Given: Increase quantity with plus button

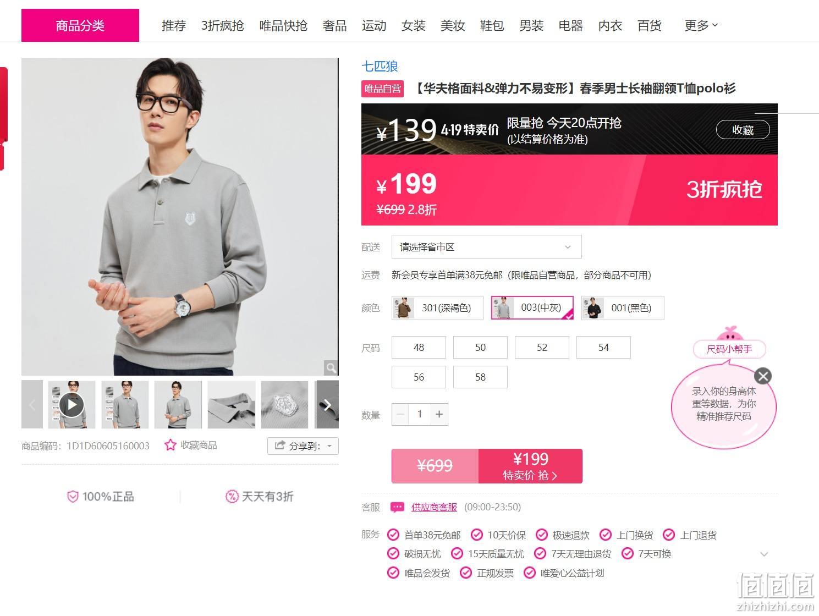Looking at the screenshot, I should coord(439,414).
